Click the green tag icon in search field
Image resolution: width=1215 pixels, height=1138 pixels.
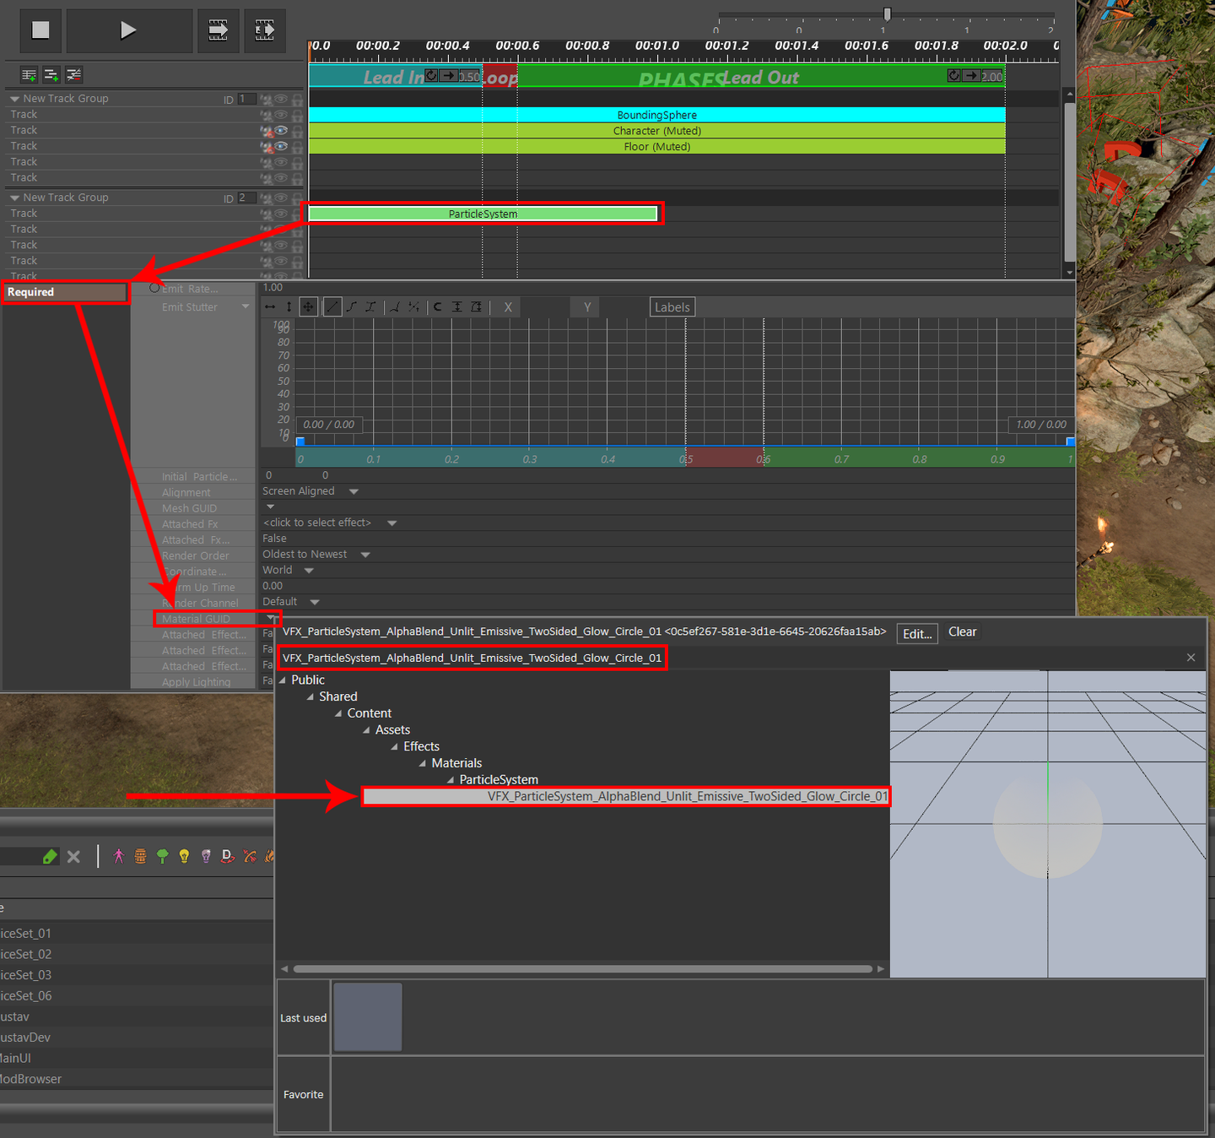pyautogui.click(x=50, y=857)
